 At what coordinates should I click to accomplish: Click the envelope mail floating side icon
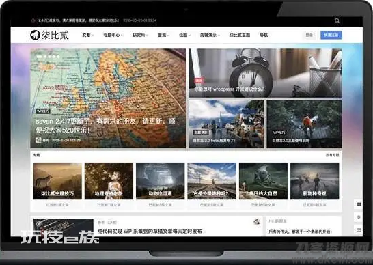(x=359, y=229)
